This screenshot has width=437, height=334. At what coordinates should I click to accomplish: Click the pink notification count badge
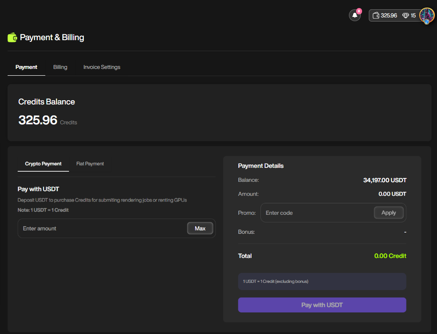[359, 11]
